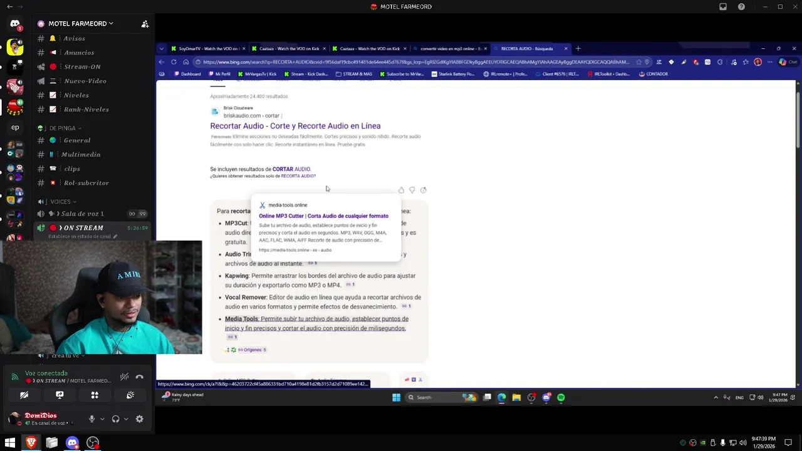
Task: Open the invite people icon beside server name
Action: point(145,24)
